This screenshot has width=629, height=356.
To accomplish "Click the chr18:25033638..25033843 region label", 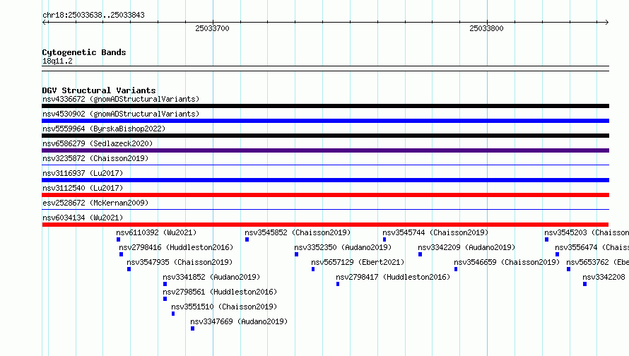I will click(x=93, y=15).
